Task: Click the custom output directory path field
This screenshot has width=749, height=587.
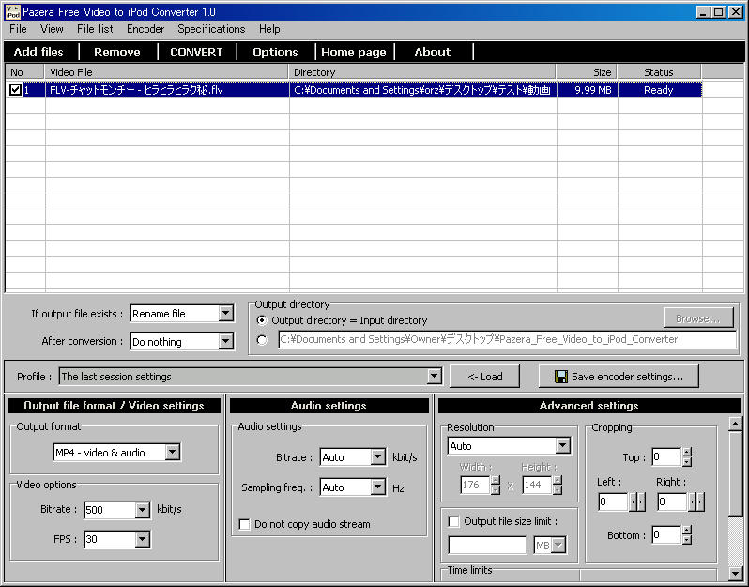Action: click(507, 339)
